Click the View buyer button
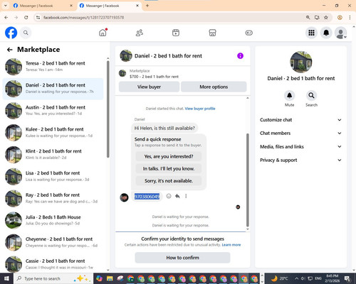Viewport: 356px width, 284px height. coord(149,87)
